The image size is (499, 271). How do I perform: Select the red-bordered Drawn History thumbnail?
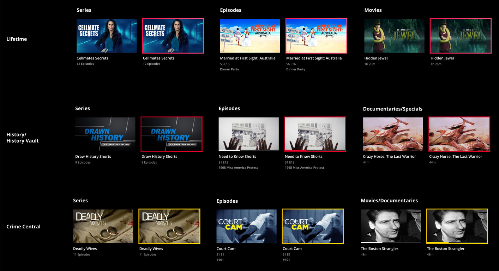(172, 134)
